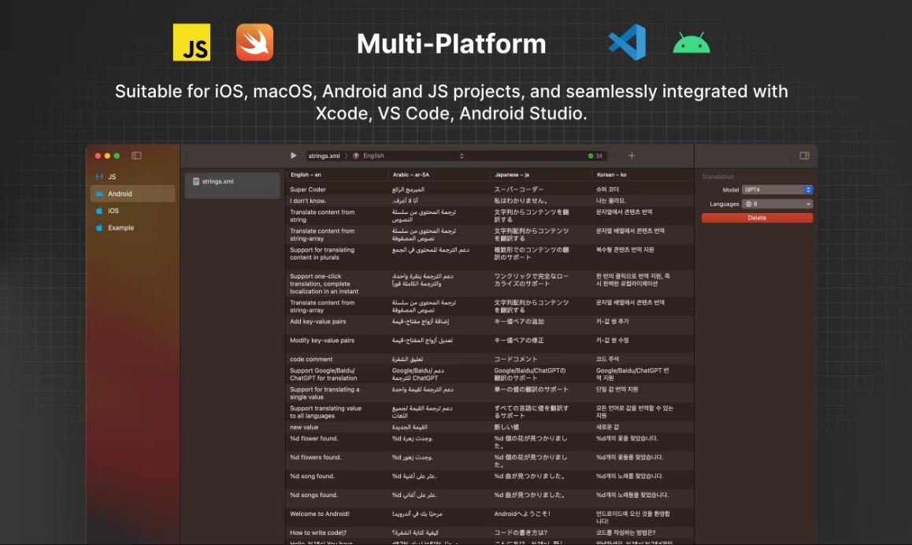912x545 pixels.
Task: Click the Android robot logo icon
Action: click(x=691, y=43)
